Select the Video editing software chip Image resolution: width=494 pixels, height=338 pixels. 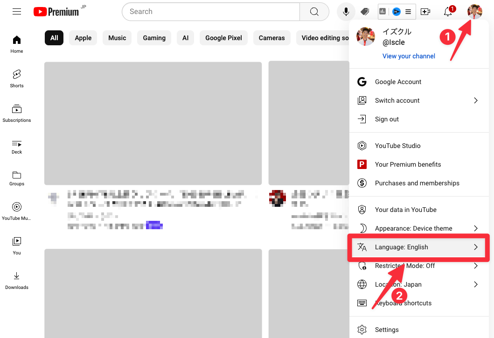pyautogui.click(x=323, y=38)
